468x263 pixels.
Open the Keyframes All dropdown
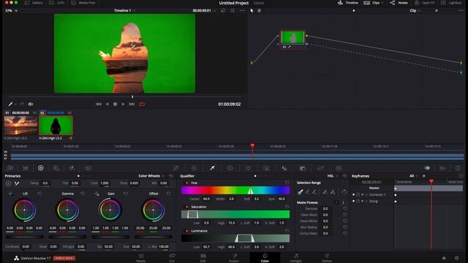(413, 176)
